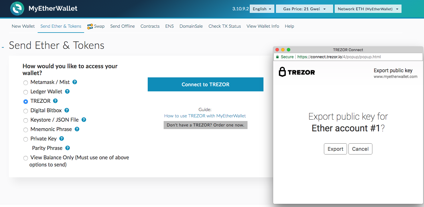The image size is (424, 207).
Task: Click Cancel in the TREZOR Connect popup
Action: click(360, 149)
